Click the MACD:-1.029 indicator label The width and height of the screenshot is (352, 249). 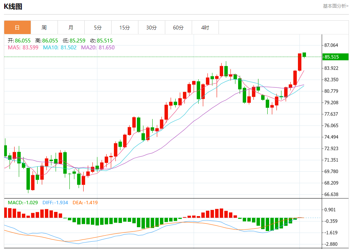pos(23,203)
